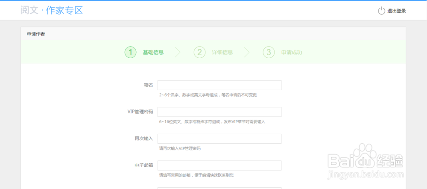This screenshot has width=427, height=189.
Task: Focus the 笔名 input field
Action: [x=219, y=85]
